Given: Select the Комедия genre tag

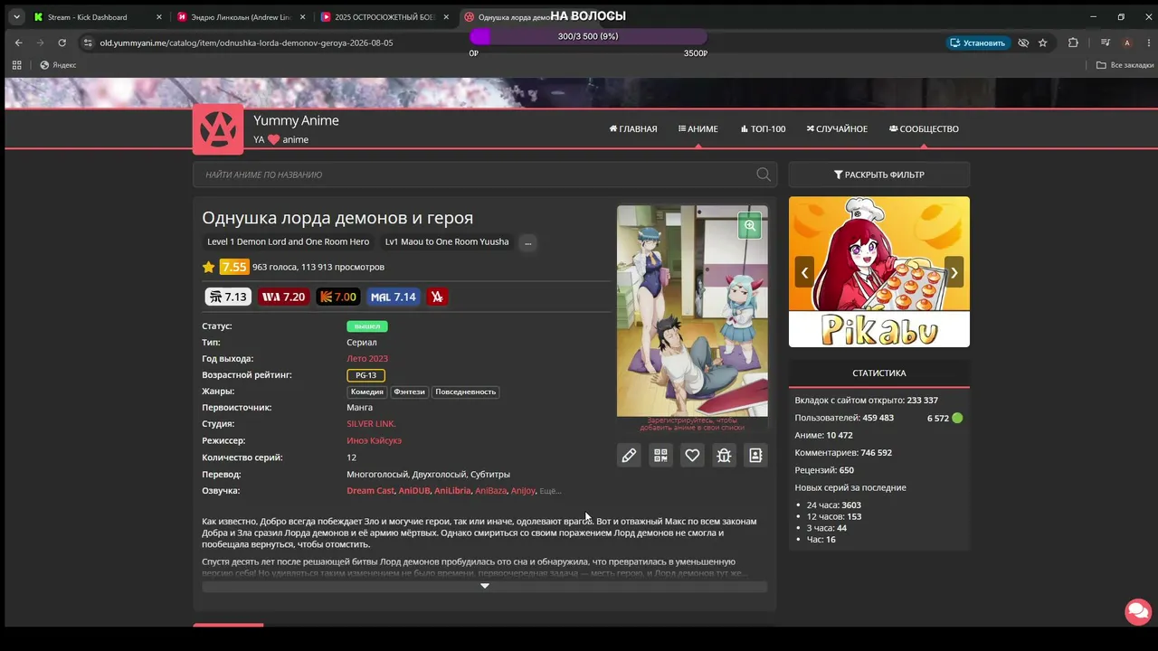Looking at the screenshot, I should pos(367,392).
